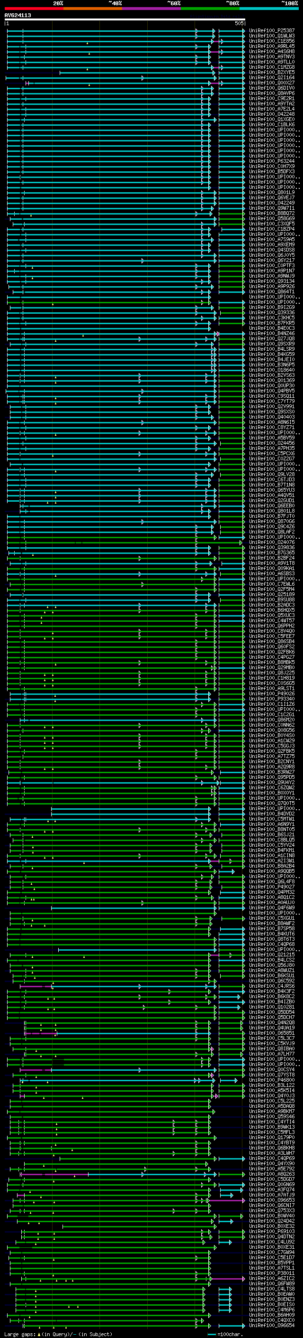
Task: Click hit label UniRef100_P49026
Action: coord(272,693)
